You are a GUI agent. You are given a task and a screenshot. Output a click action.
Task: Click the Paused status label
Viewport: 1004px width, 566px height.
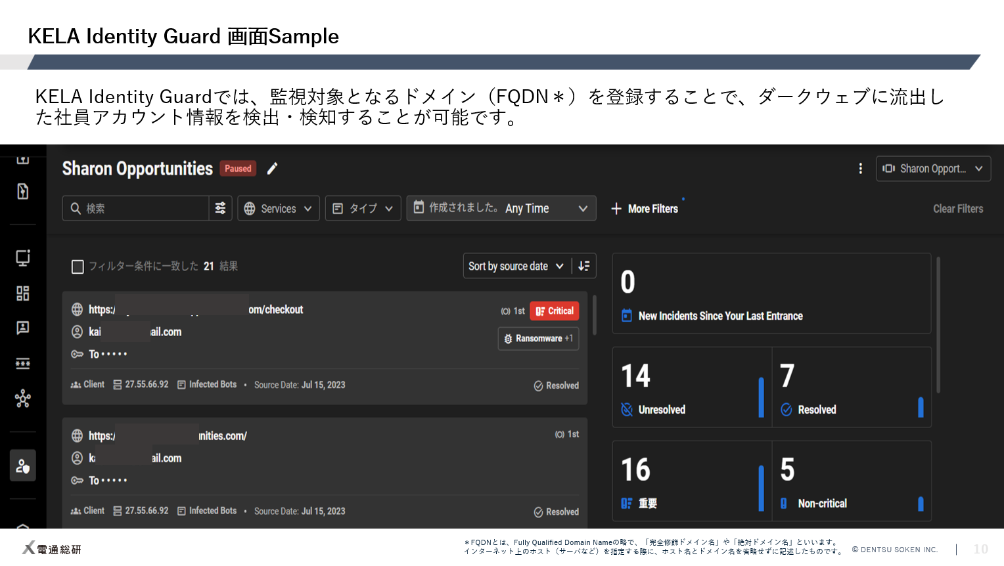coord(238,169)
